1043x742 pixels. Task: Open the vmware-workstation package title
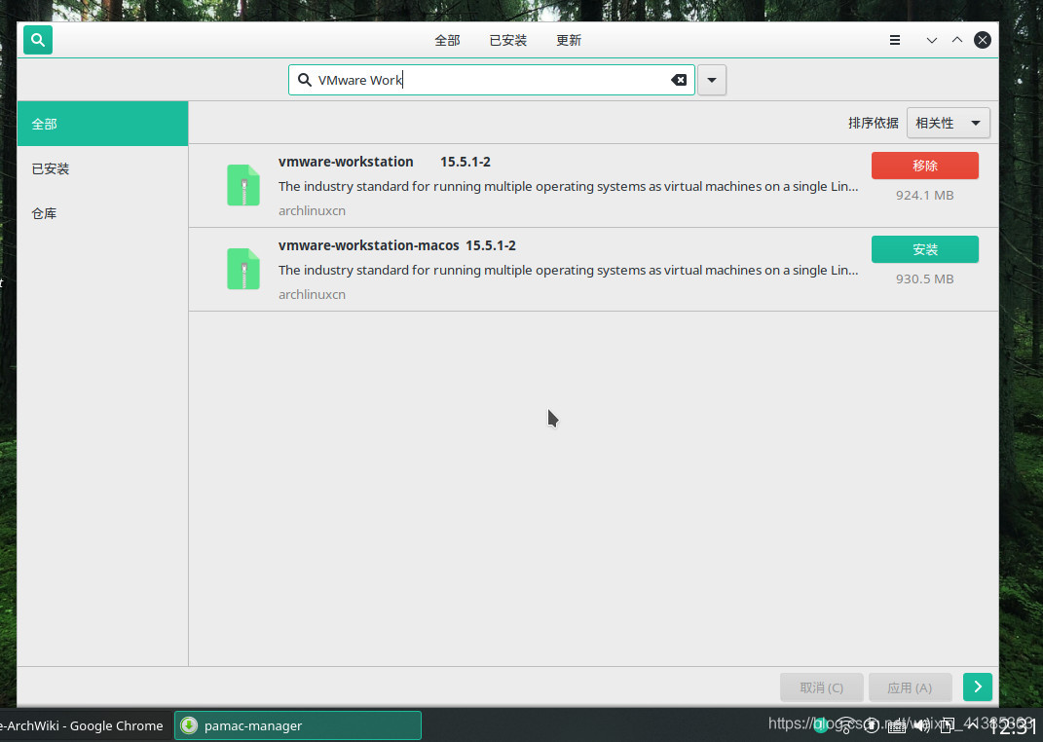click(x=346, y=162)
